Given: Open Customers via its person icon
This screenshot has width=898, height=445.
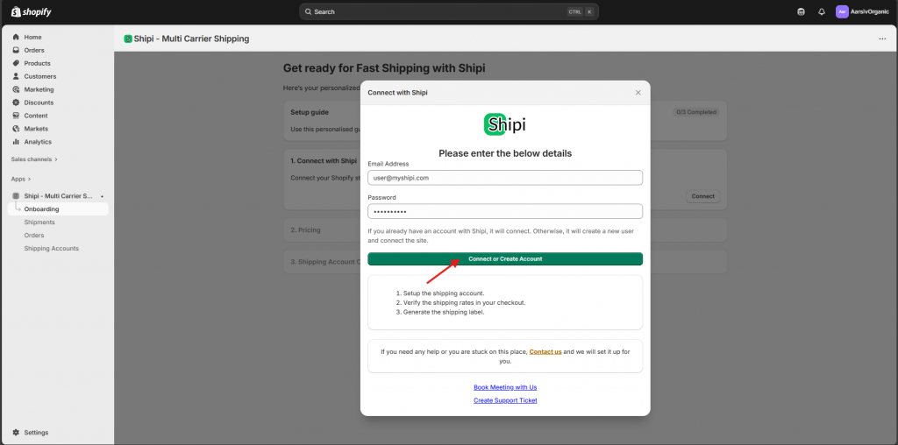Looking at the screenshot, I should coord(16,76).
